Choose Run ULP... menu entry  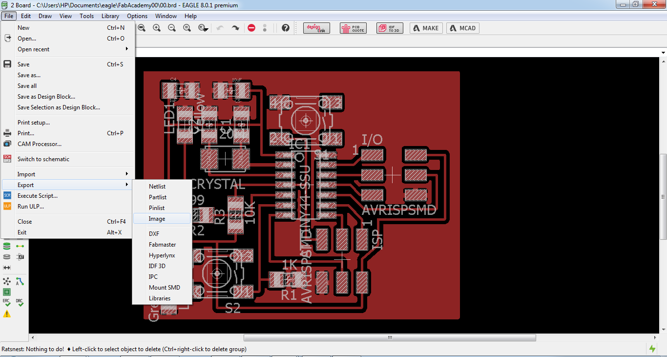click(x=68, y=207)
